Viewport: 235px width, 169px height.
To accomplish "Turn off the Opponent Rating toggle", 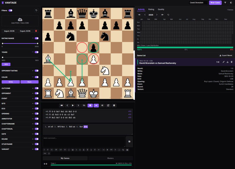I will coord(37,71).
